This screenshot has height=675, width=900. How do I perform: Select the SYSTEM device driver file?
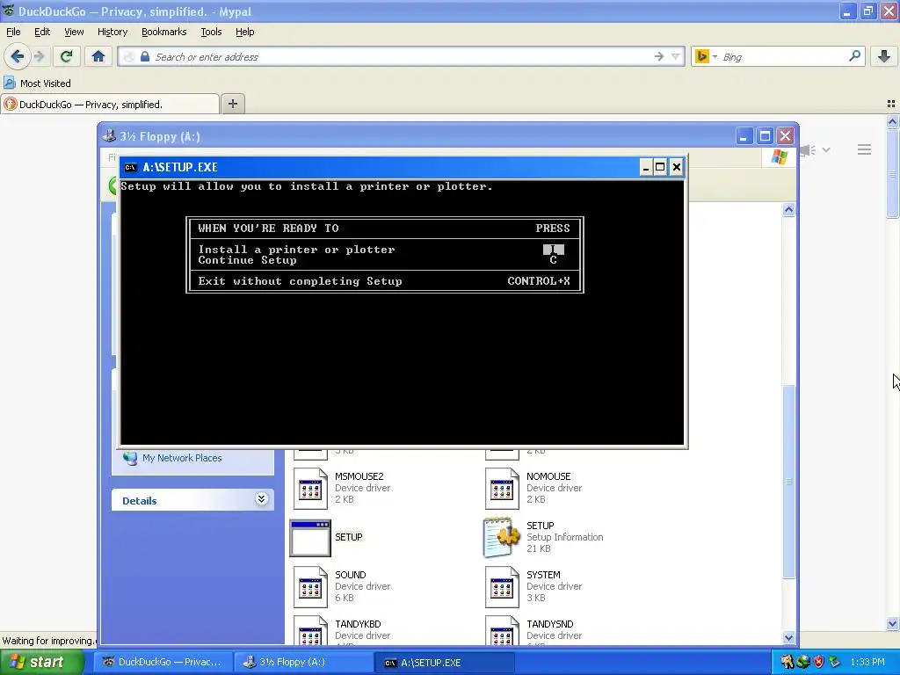(x=533, y=586)
